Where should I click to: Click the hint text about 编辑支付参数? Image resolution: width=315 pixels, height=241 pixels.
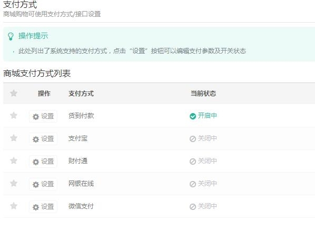(132, 51)
